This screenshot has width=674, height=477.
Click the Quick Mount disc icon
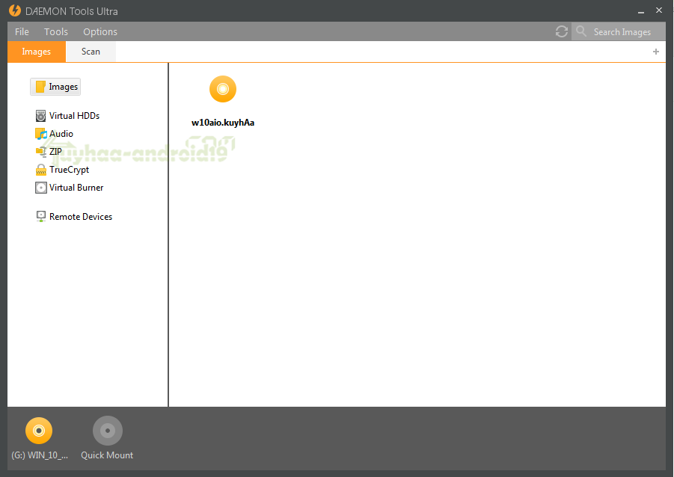tap(108, 431)
